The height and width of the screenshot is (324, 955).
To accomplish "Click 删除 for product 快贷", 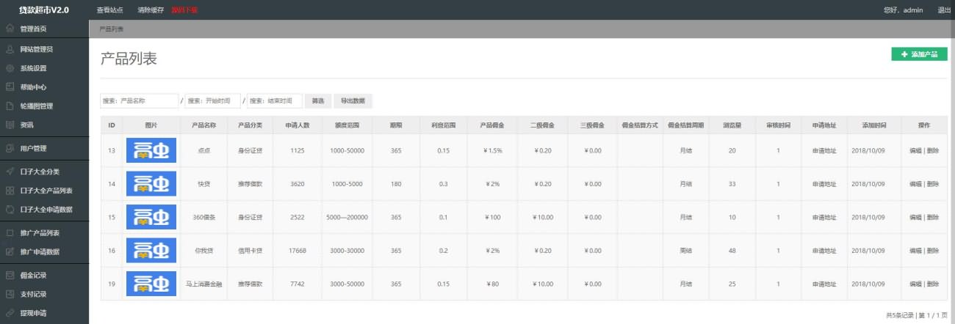I will (x=933, y=184).
